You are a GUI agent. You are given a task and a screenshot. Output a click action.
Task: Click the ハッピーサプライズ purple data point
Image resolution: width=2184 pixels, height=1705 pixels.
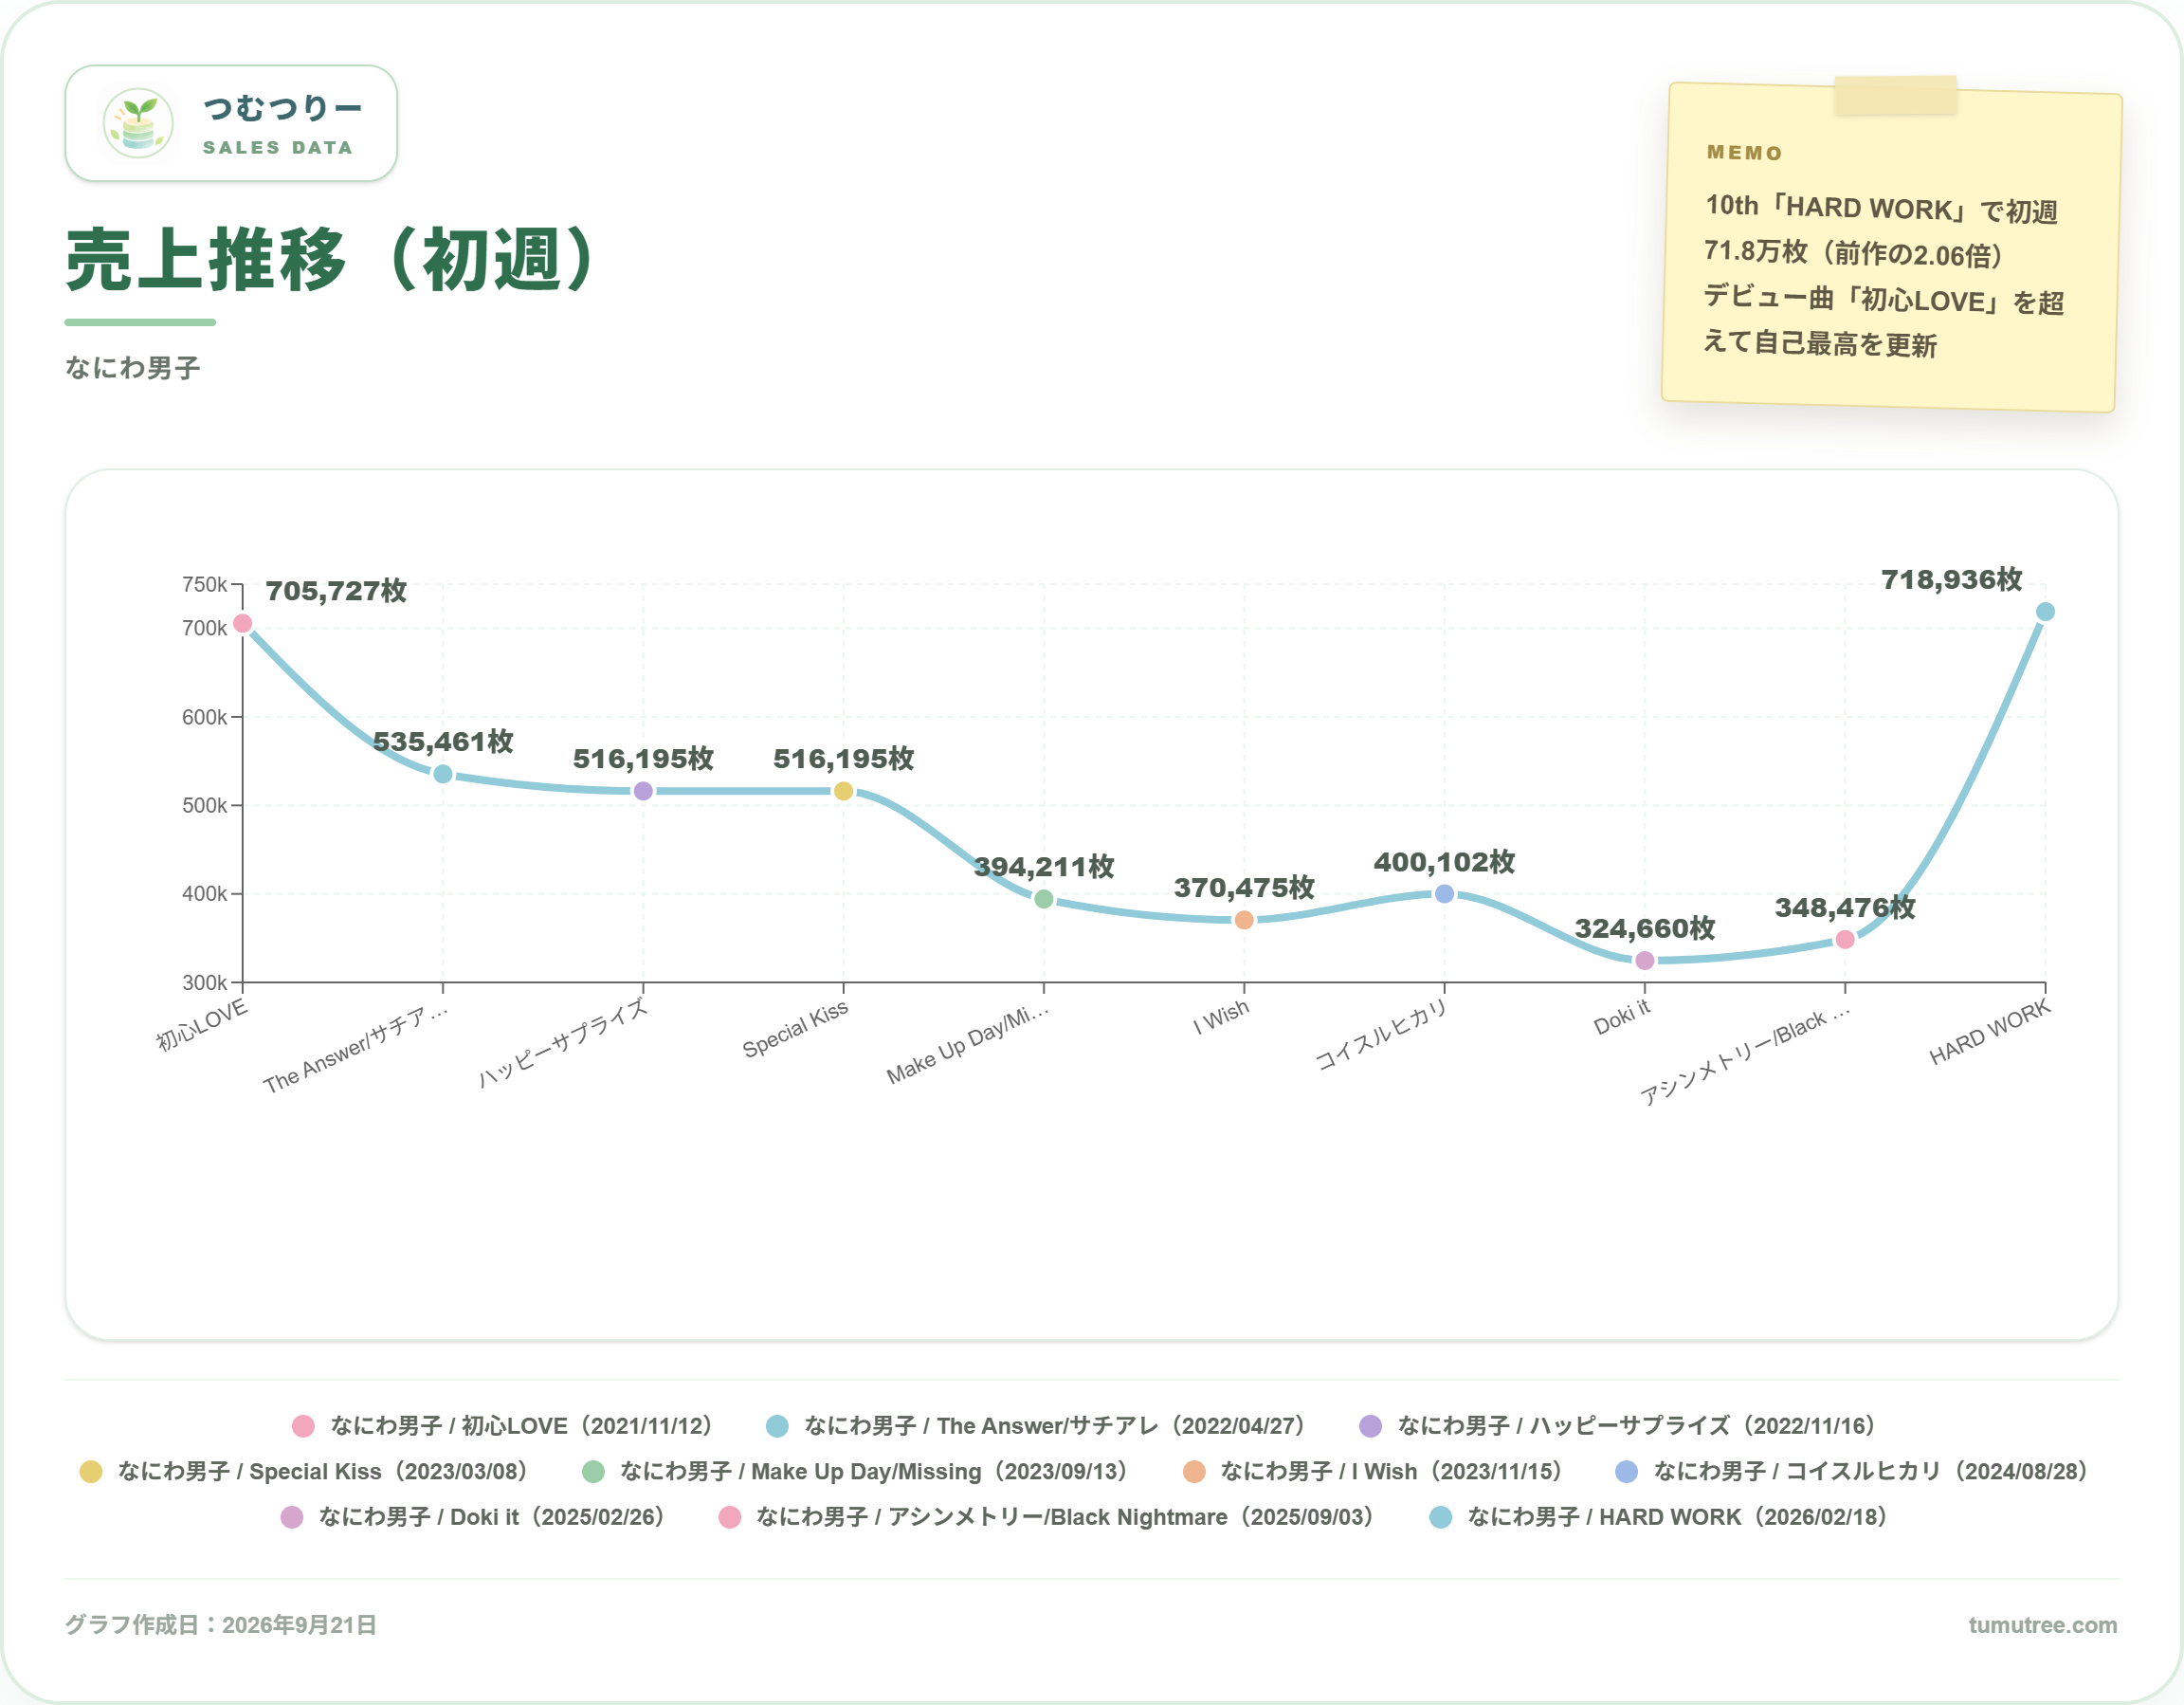coord(643,792)
